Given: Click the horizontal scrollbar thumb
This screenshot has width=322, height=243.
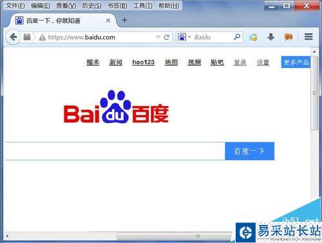Looking at the screenshot, I should click(x=175, y=236).
